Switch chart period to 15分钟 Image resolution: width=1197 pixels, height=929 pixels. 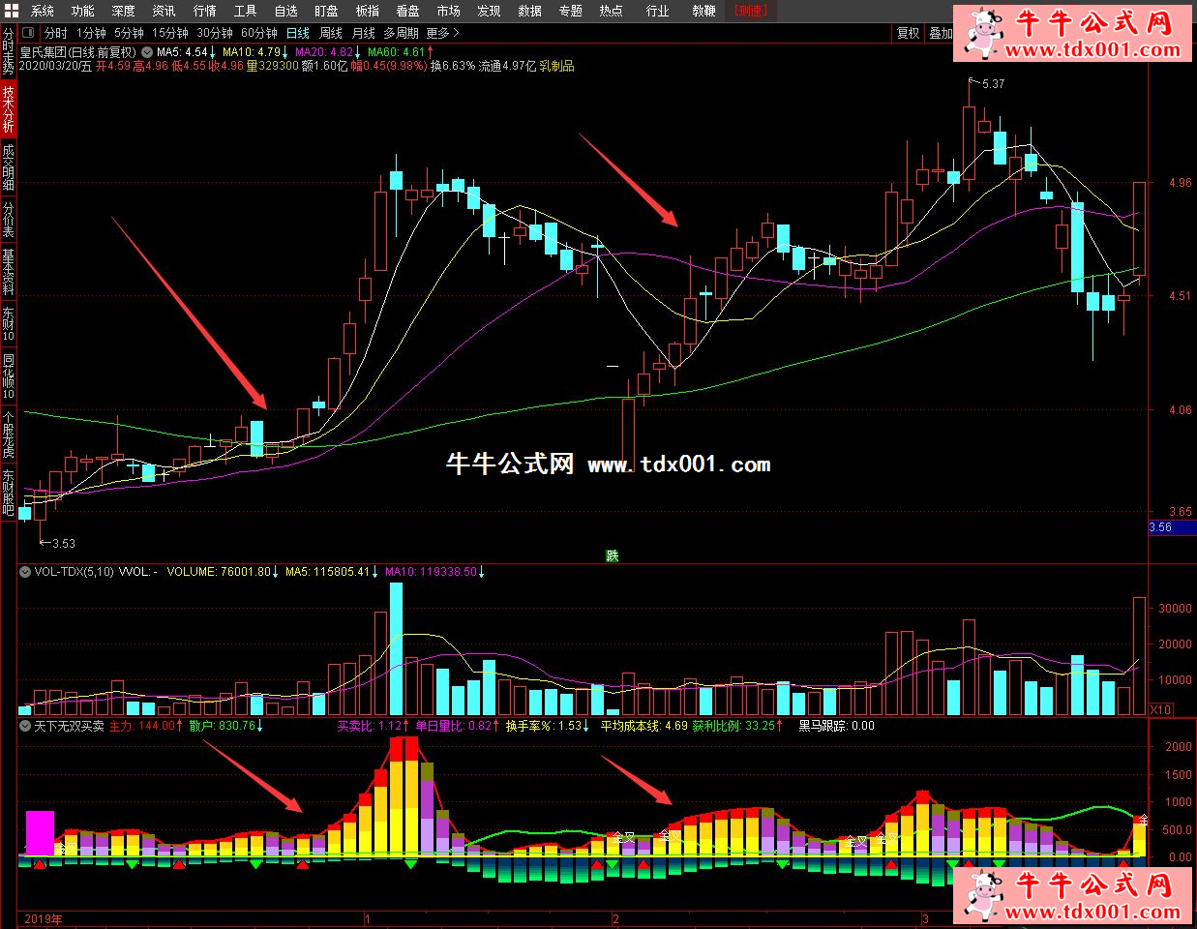170,33
